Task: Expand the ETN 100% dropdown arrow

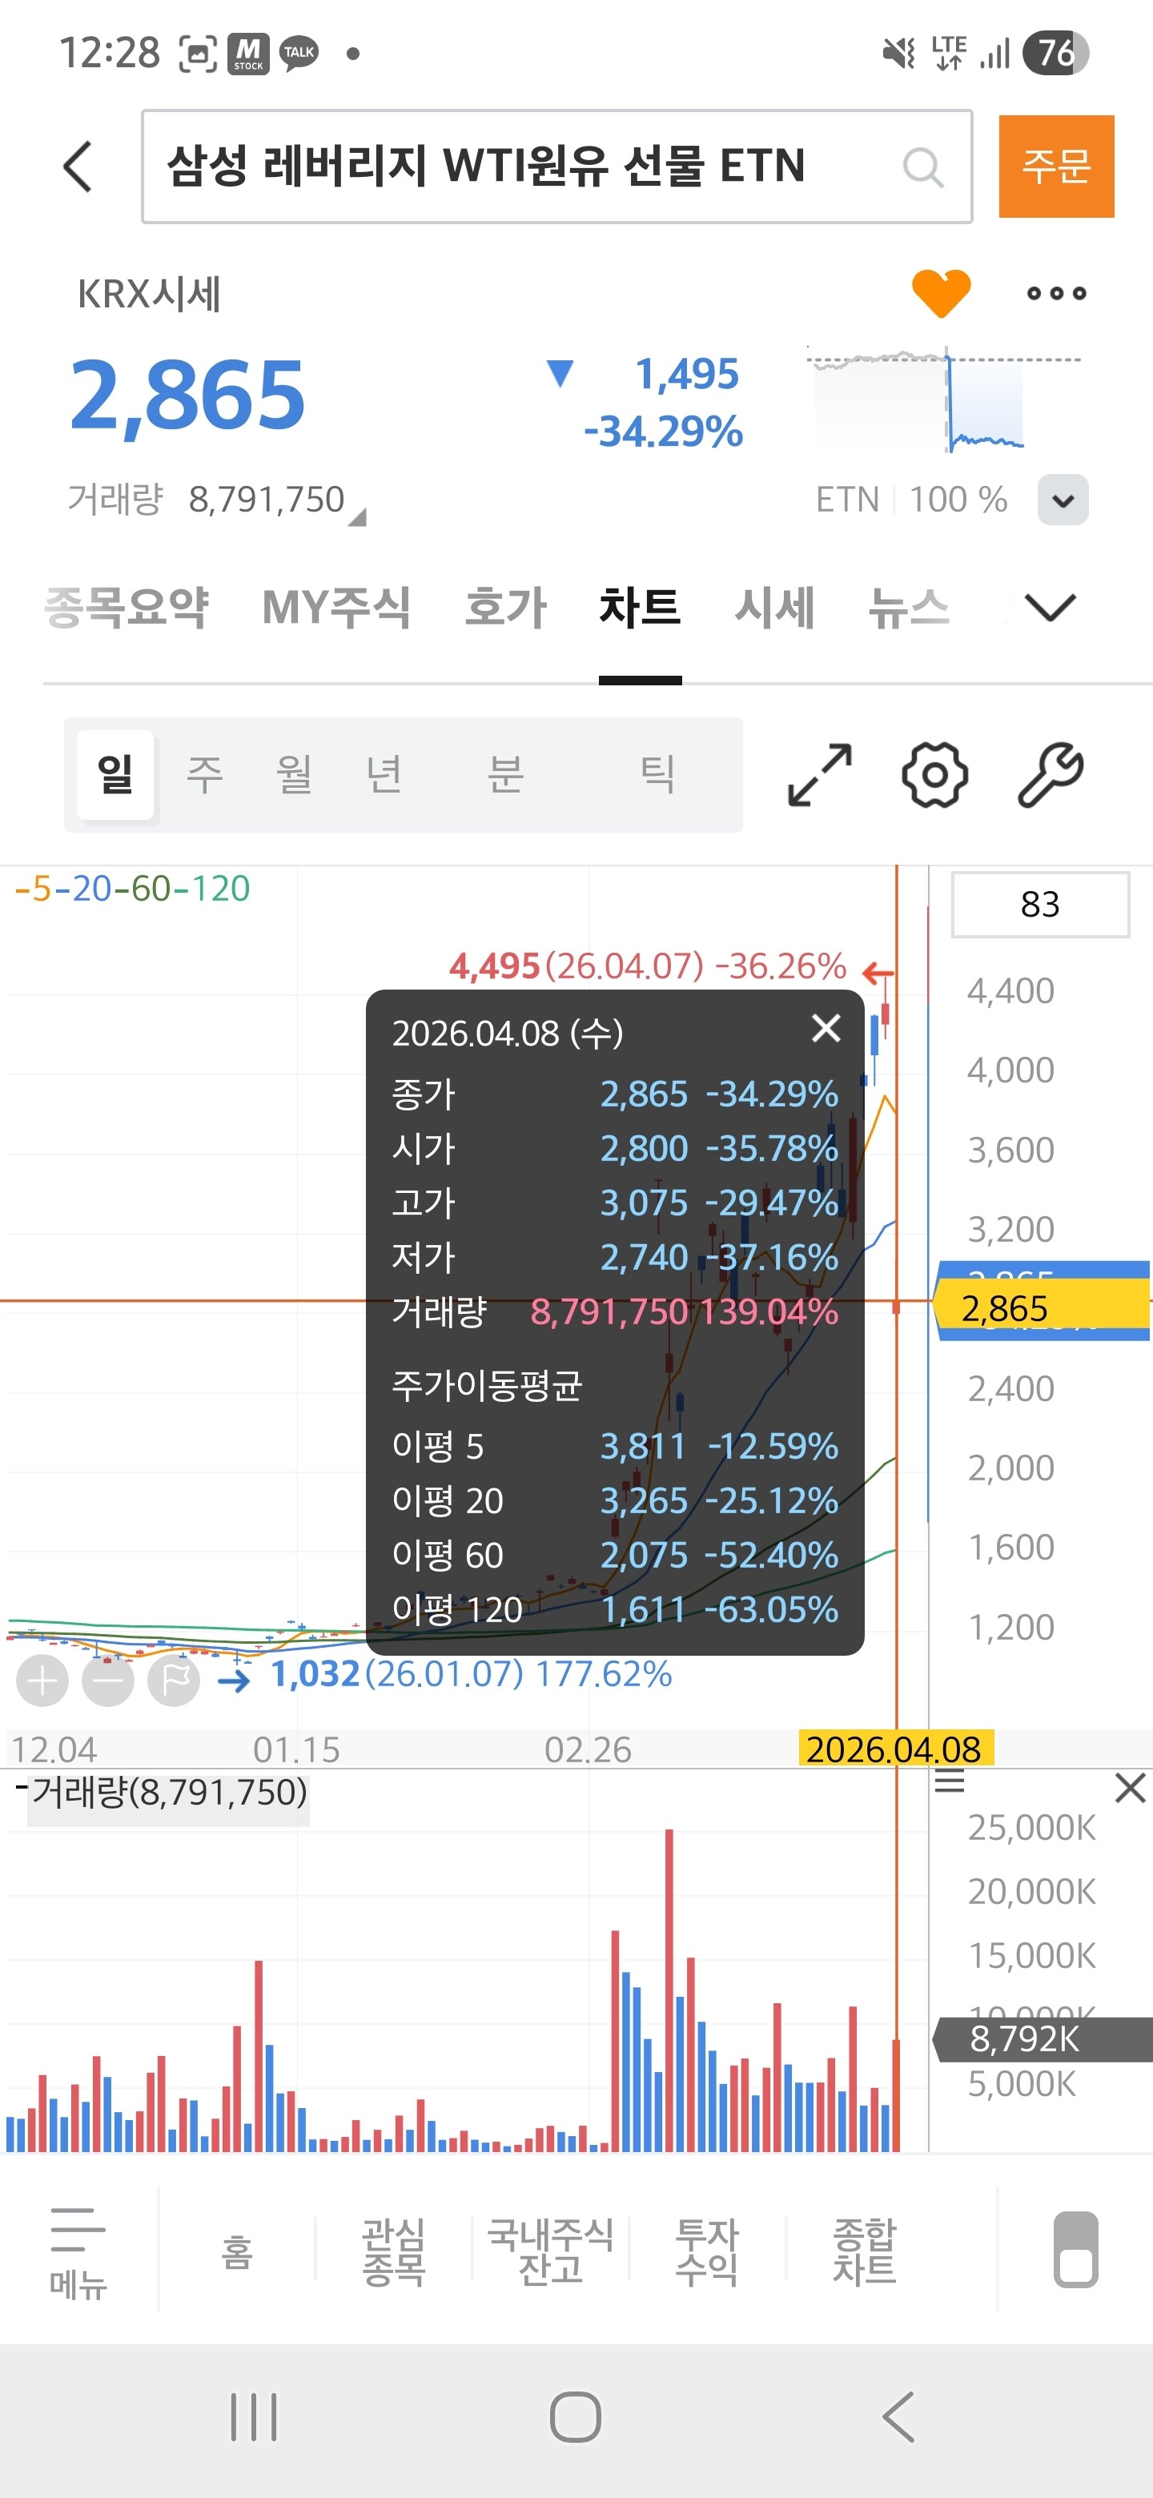Action: 1063,500
